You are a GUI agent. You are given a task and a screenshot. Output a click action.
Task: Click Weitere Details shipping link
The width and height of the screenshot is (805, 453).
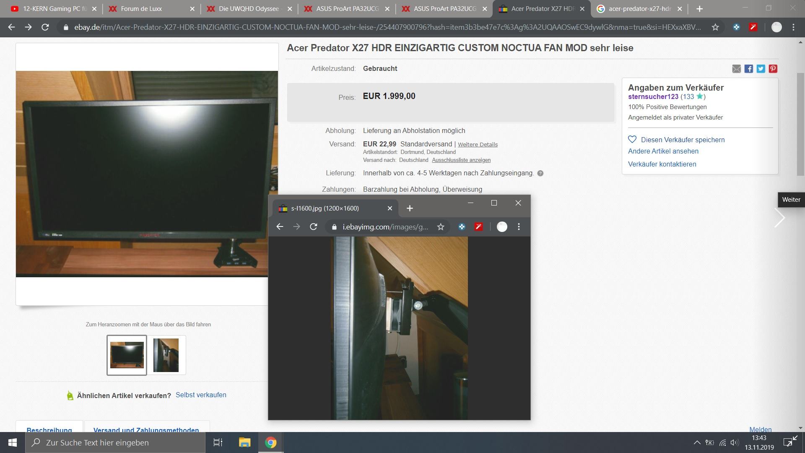pos(478,144)
